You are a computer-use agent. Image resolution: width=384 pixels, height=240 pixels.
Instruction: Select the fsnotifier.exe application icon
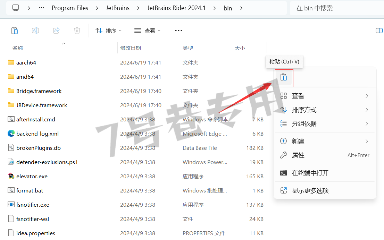coord(11,205)
